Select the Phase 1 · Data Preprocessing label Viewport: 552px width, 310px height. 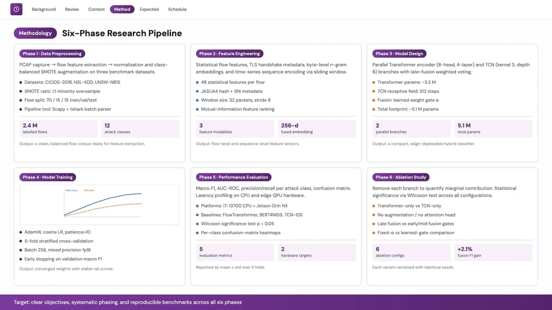coord(52,54)
